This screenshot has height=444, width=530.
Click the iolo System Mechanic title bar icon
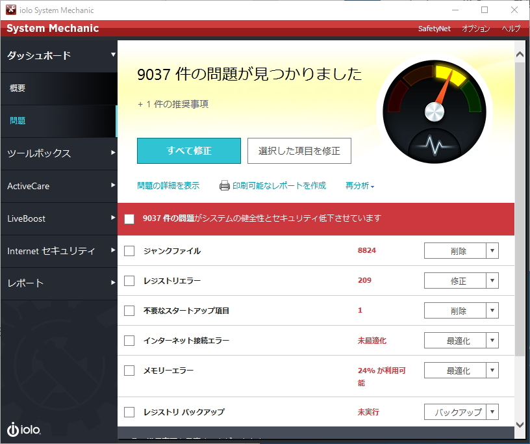[11, 10]
